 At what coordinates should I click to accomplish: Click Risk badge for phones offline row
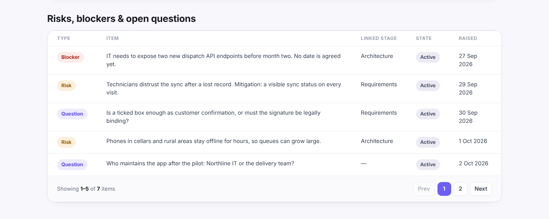point(66,142)
